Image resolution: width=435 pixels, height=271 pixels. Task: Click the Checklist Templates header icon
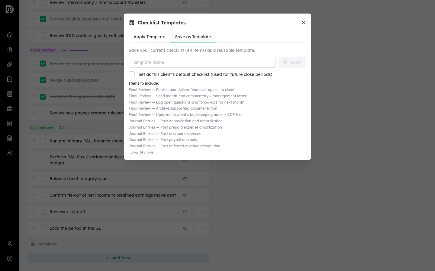tap(132, 23)
